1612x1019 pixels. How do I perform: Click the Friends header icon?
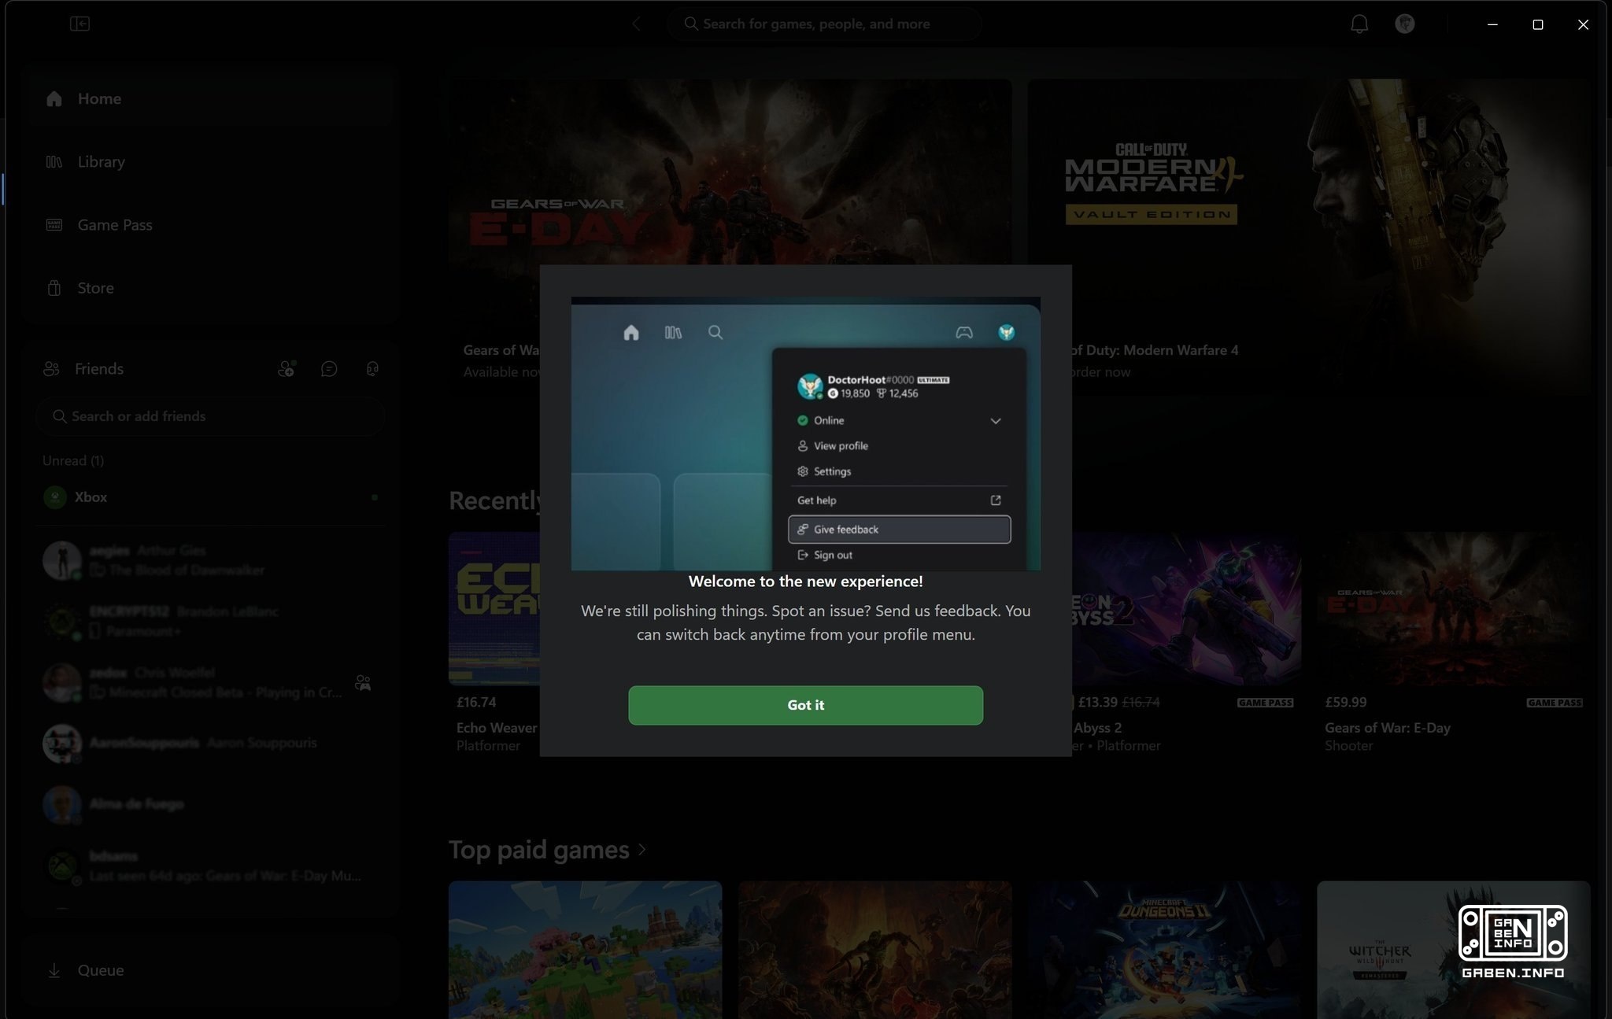[51, 368]
